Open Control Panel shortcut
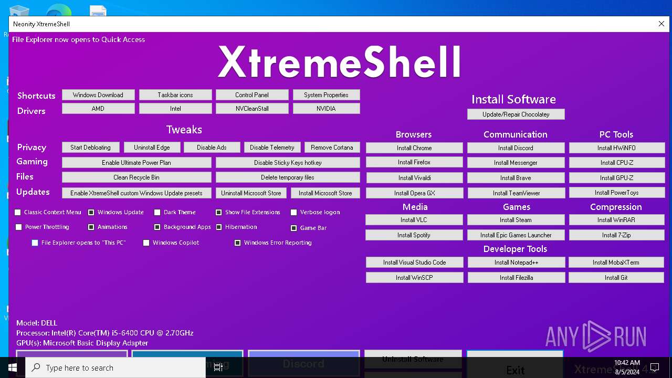The width and height of the screenshot is (672, 378). [x=252, y=95]
